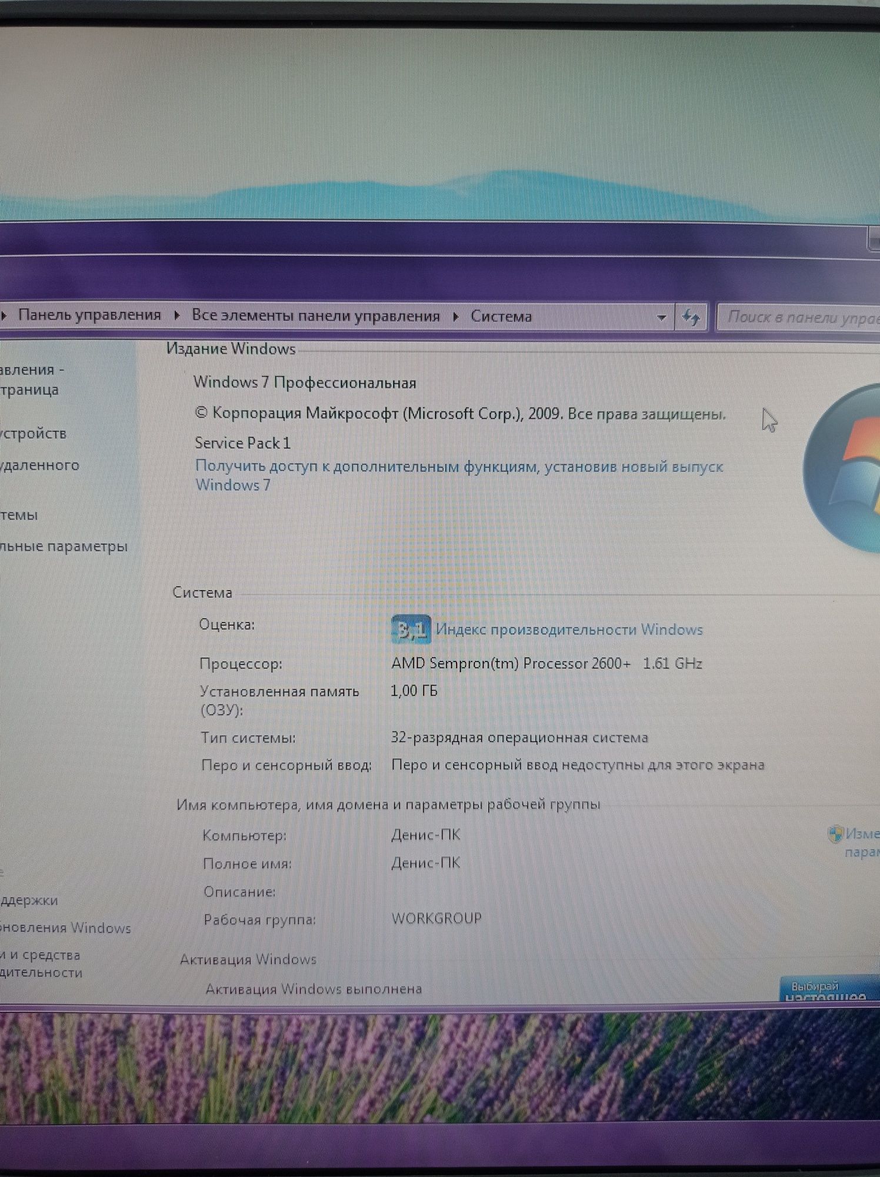Click the 3,1 performance score badge
Screen dimensions: 880x1177
[x=411, y=630]
